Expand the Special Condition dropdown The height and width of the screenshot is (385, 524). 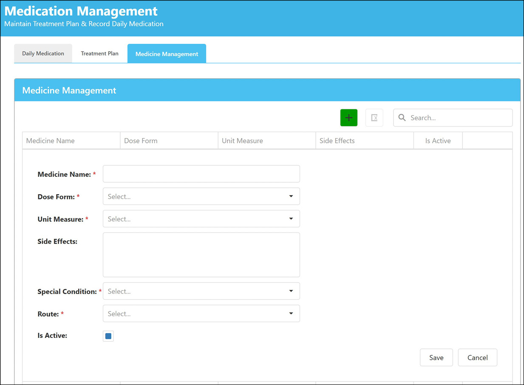click(x=201, y=291)
